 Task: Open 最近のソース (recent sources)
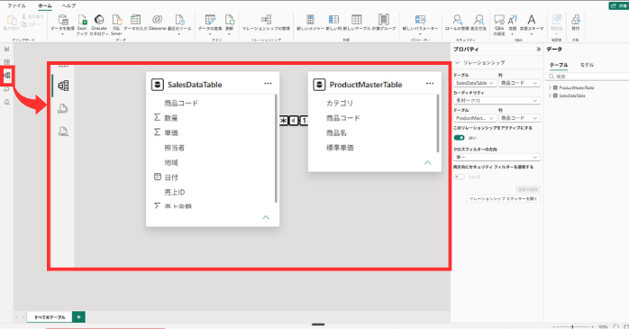pyautogui.click(x=179, y=25)
